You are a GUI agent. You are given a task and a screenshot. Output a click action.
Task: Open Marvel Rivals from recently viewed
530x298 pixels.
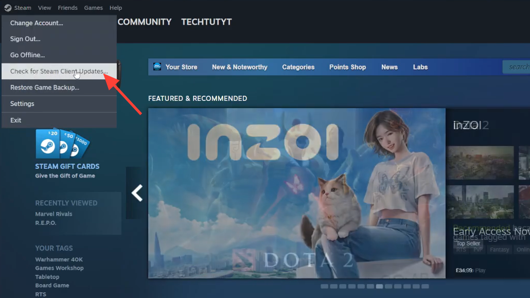pos(54,214)
